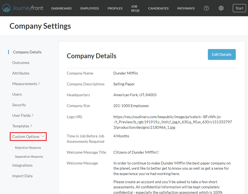Image resolution: width=248 pixels, height=194 pixels.
Task: Select Rejection Reasons in sidebar
Action: [28, 148]
